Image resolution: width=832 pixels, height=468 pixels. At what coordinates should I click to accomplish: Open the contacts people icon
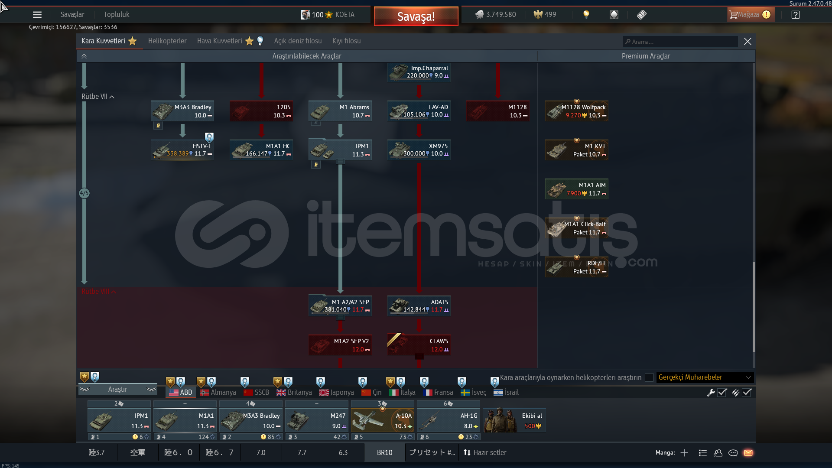(x=718, y=453)
